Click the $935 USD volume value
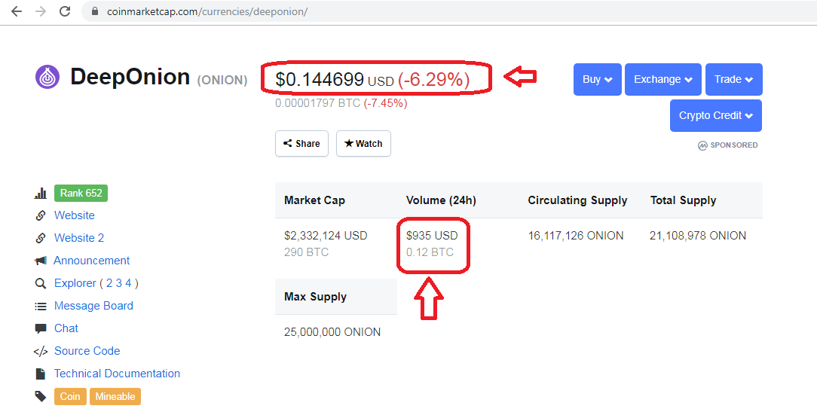Screen dimensions: 817x418 click(432, 236)
